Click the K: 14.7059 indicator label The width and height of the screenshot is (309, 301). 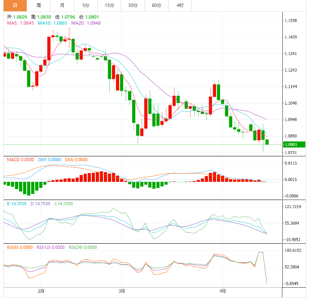pos(17,204)
